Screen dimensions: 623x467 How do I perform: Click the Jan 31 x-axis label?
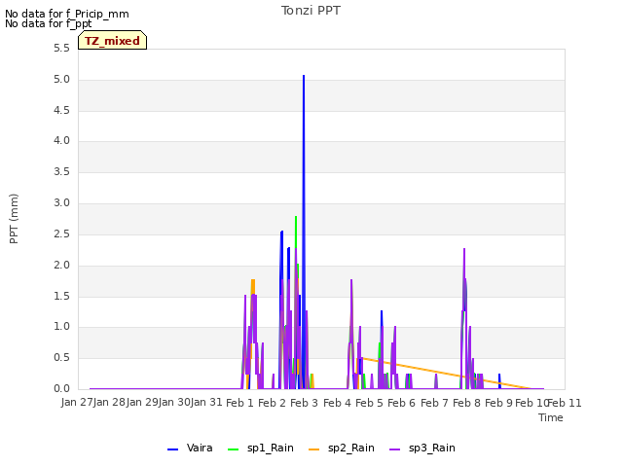point(206,403)
